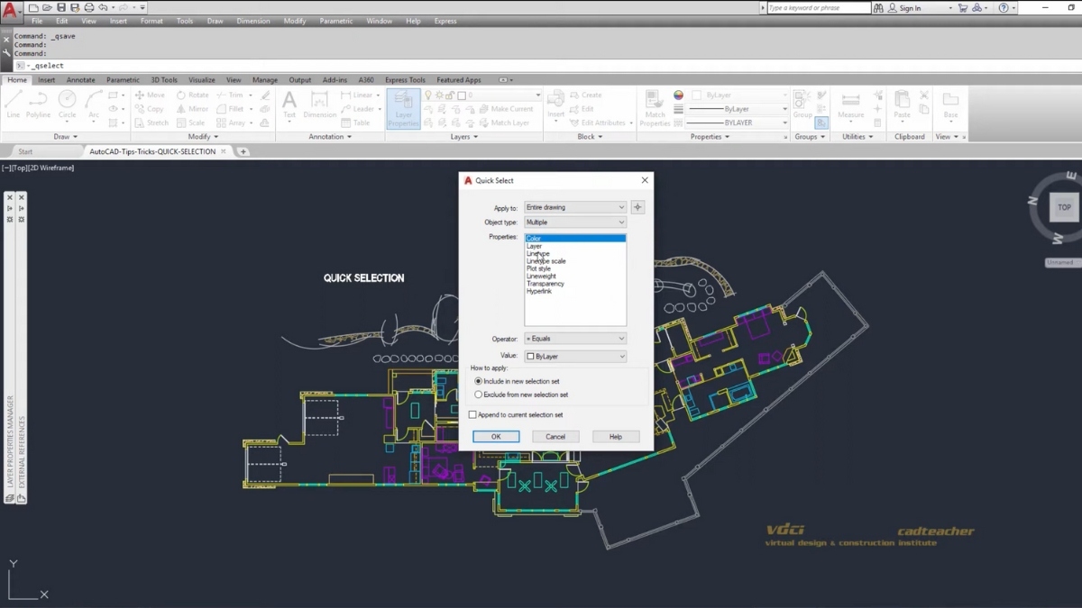Select the Transparency property in list

click(x=546, y=284)
